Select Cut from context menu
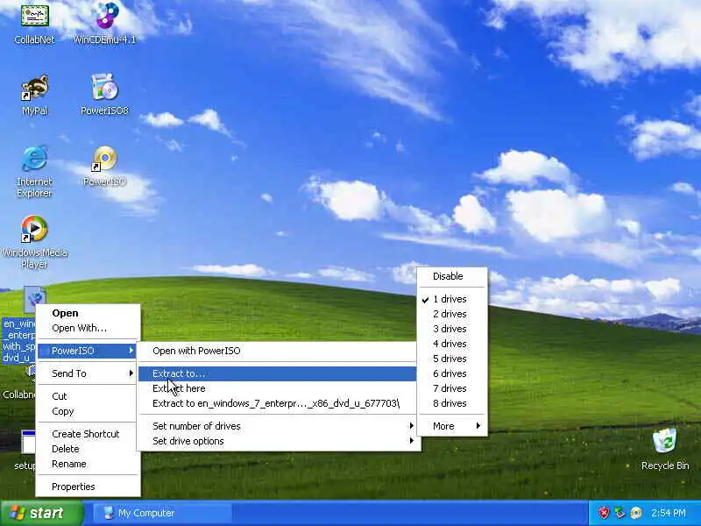701x526 pixels. pos(89,396)
